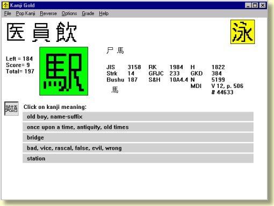
Task: Choose answer 'bad, vice, rascal, false'
Action: pyautogui.click(x=138, y=148)
